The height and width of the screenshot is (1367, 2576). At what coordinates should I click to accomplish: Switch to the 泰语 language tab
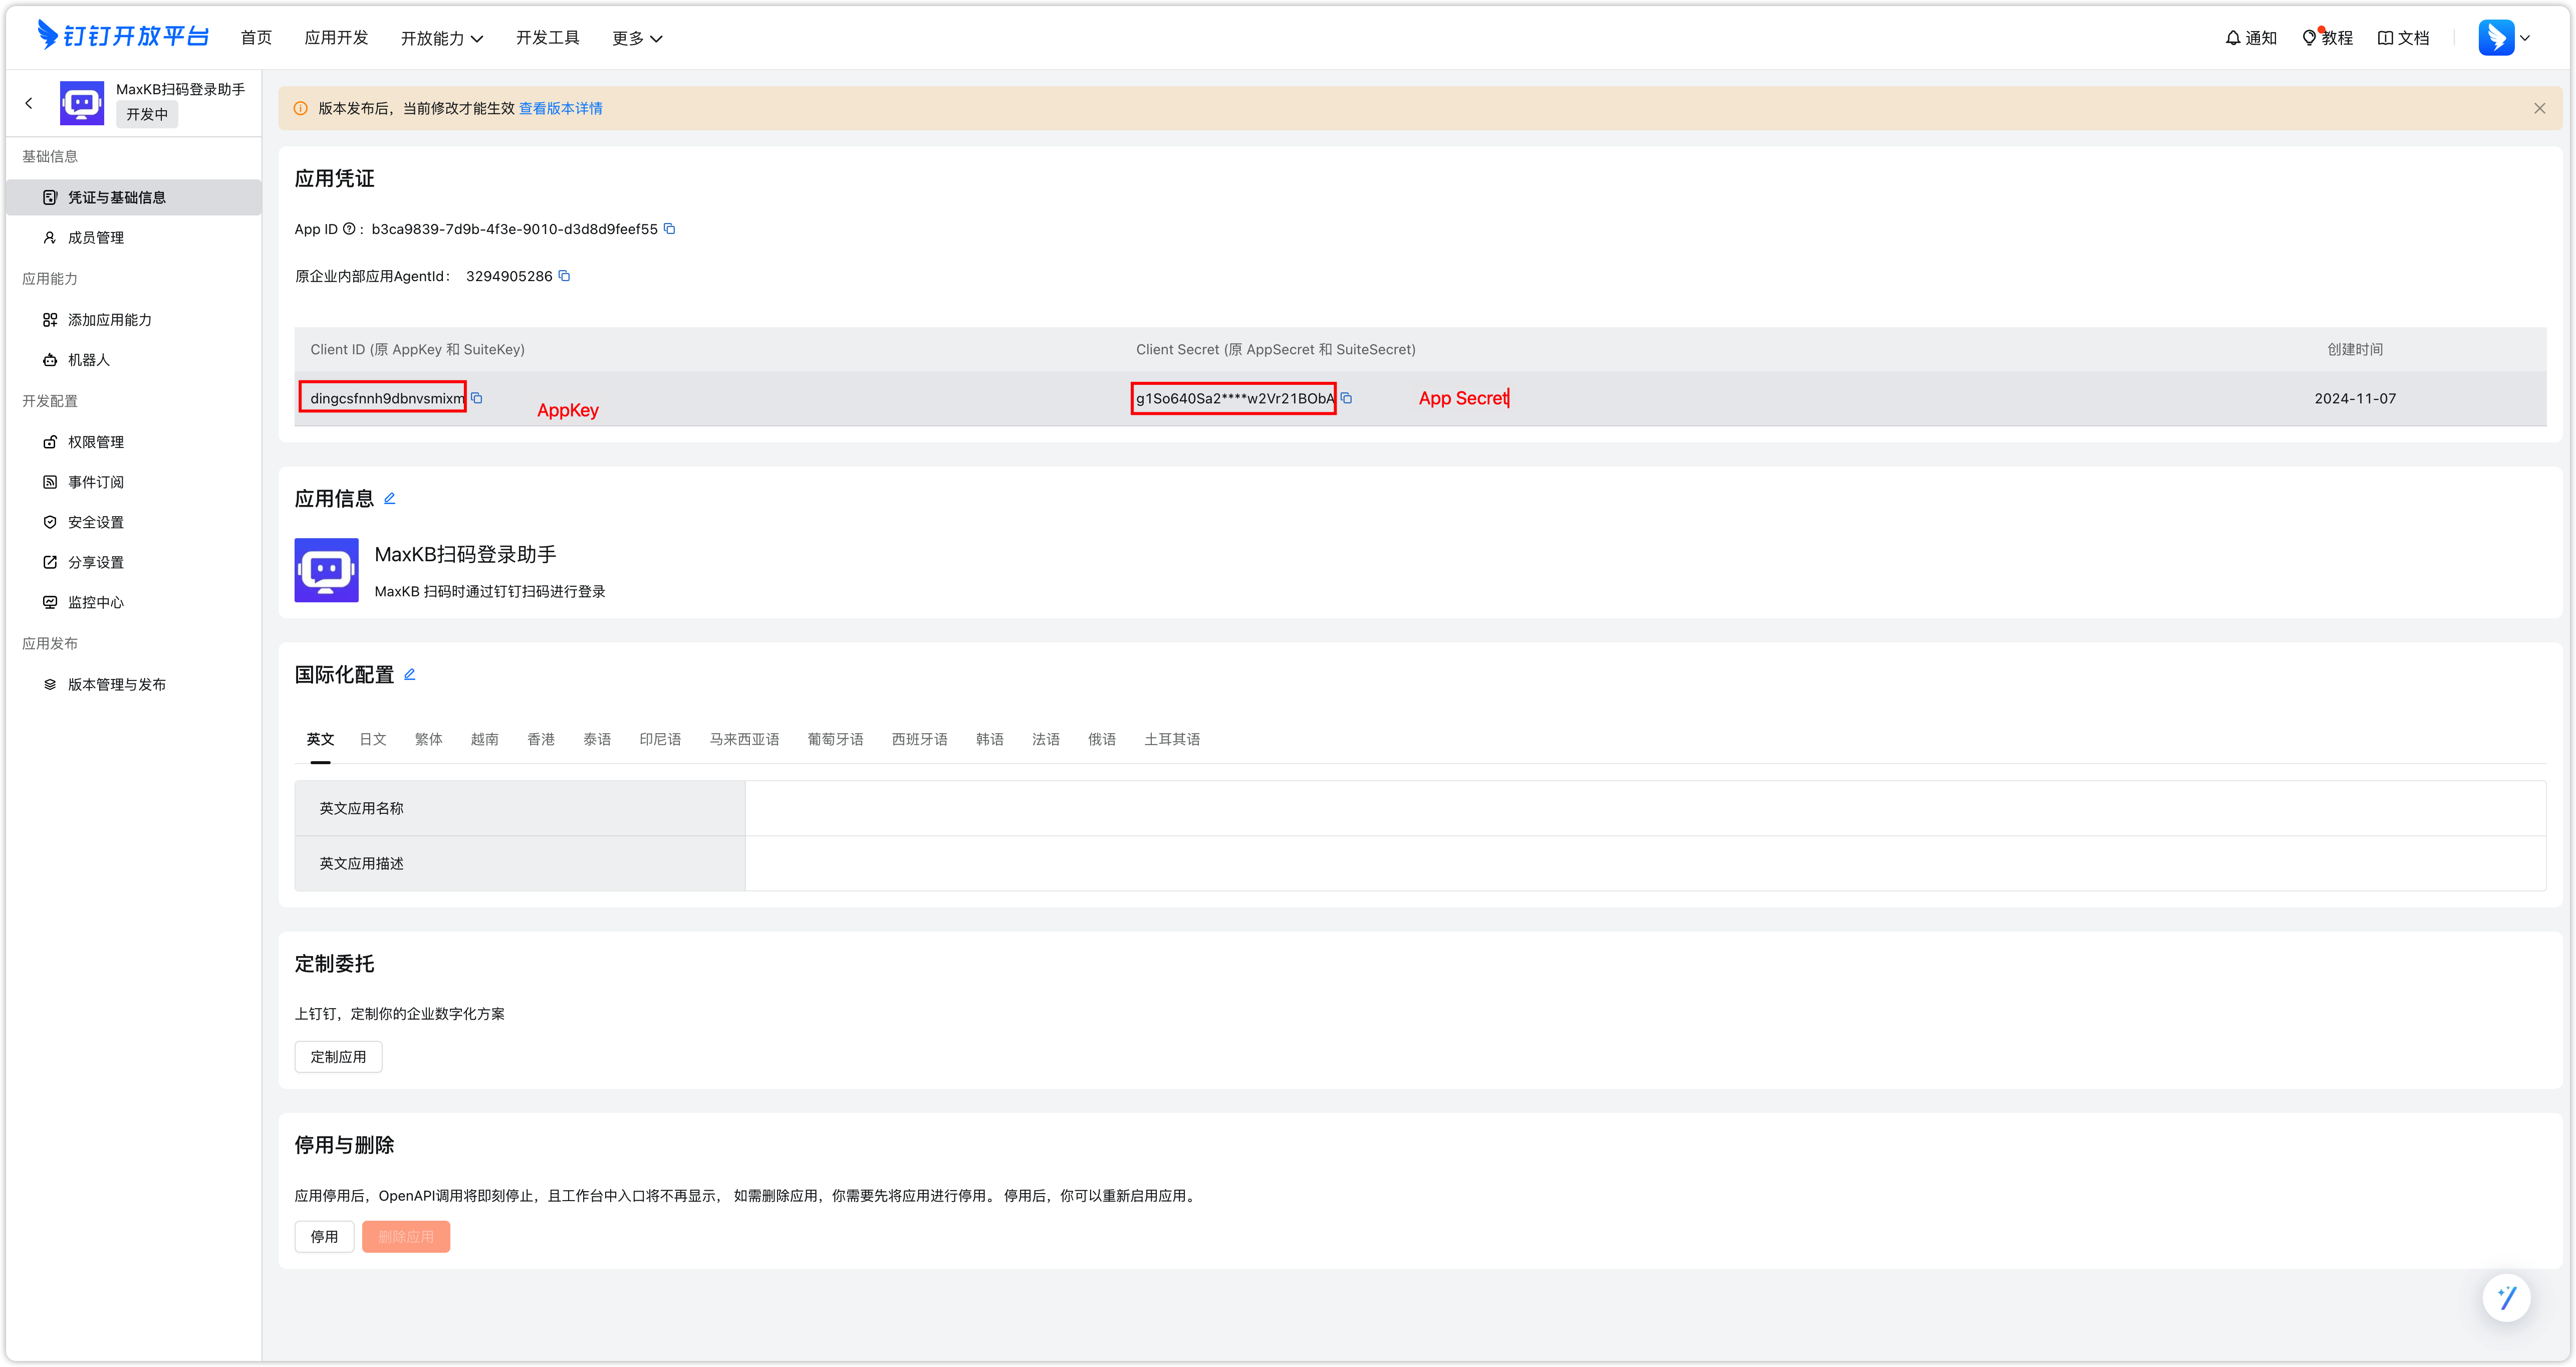[597, 739]
